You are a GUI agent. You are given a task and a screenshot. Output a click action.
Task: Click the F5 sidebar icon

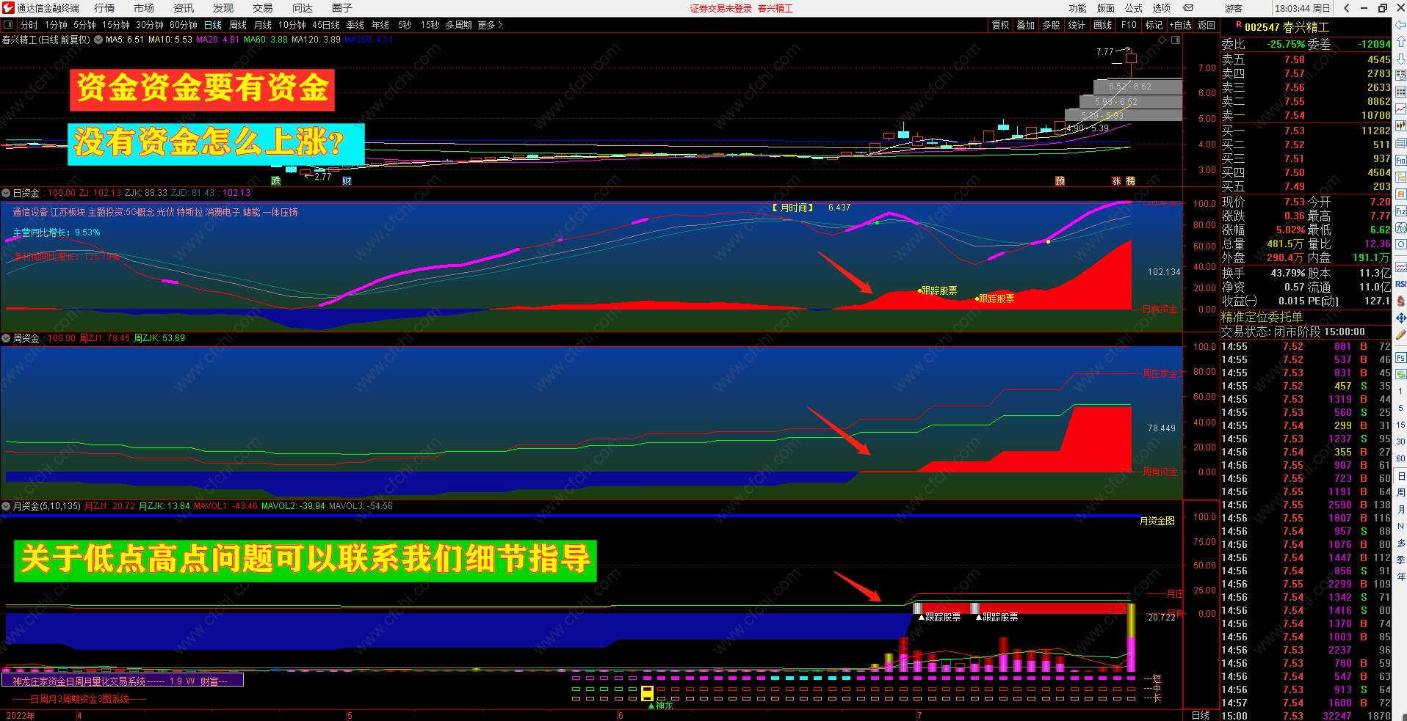click(x=1400, y=358)
